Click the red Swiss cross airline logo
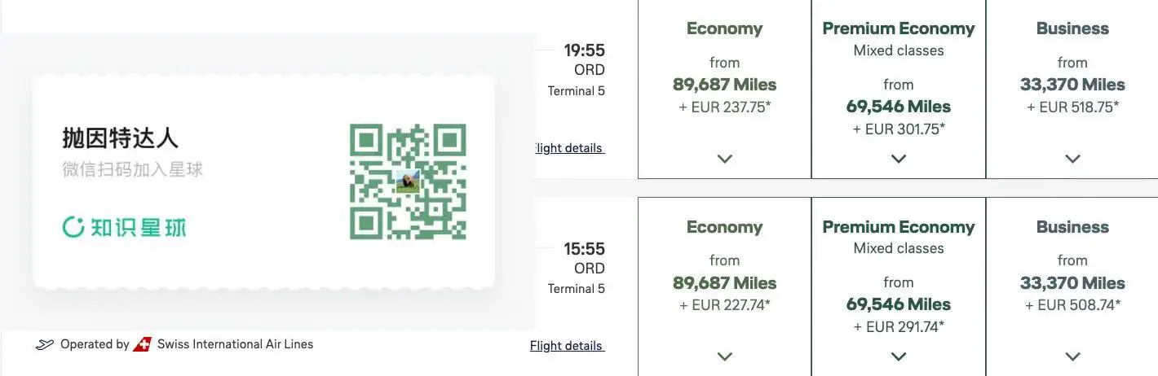The image size is (1158, 376). (143, 344)
